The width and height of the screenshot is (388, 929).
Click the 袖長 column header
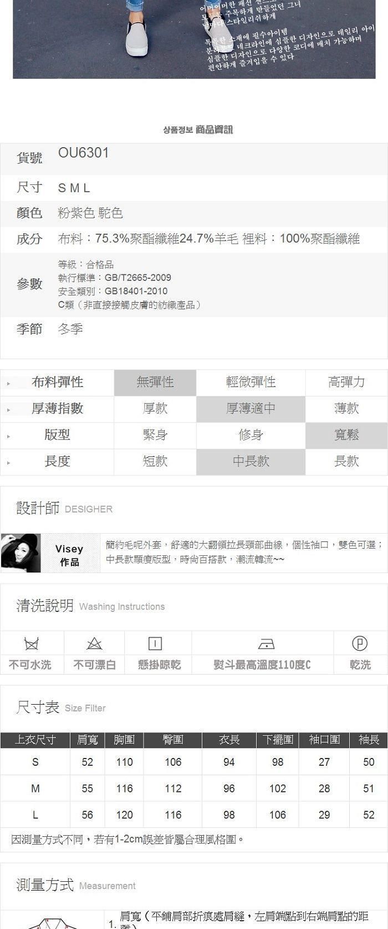point(369,740)
